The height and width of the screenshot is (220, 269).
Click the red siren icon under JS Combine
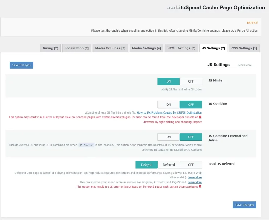point(200,117)
